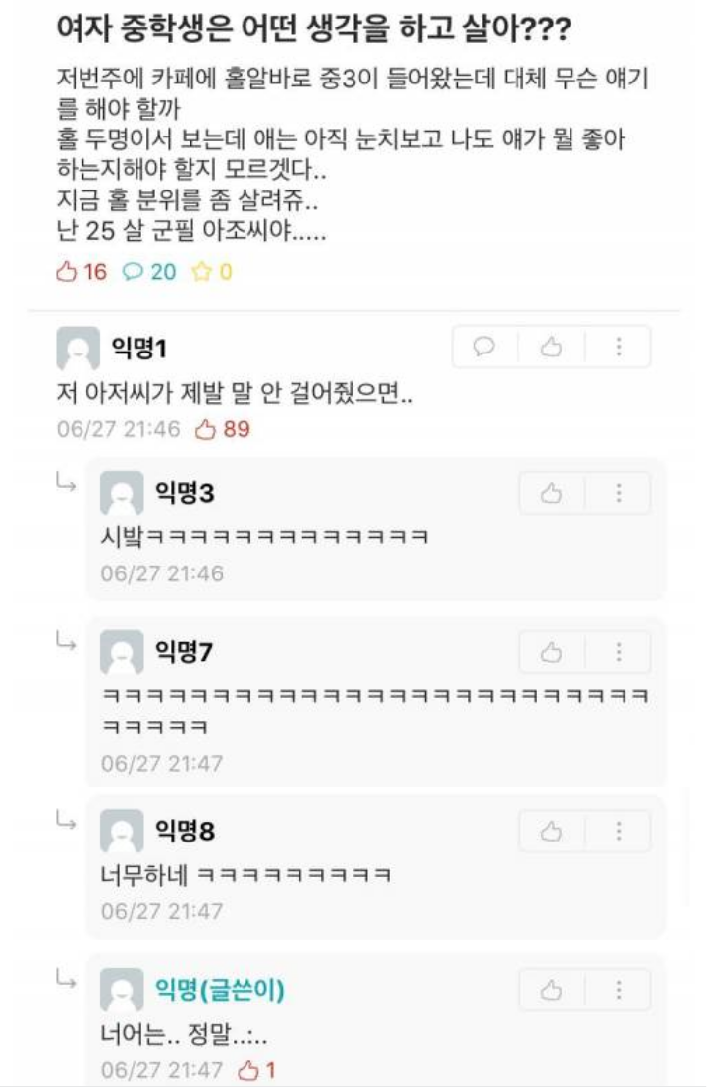707x1087 pixels.
Task: Open more options menu on 익명1's comment
Action: [619, 346]
